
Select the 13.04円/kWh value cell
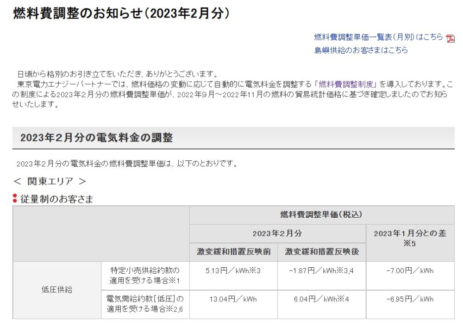[x=233, y=299]
